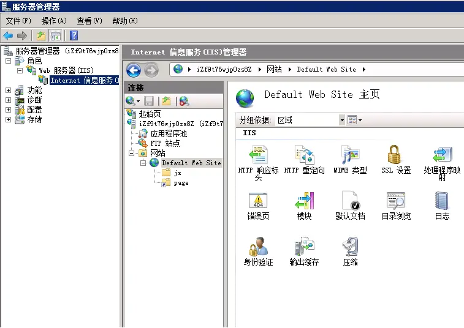
Task: Select 存储 label in server manager tree
Action: (34, 119)
